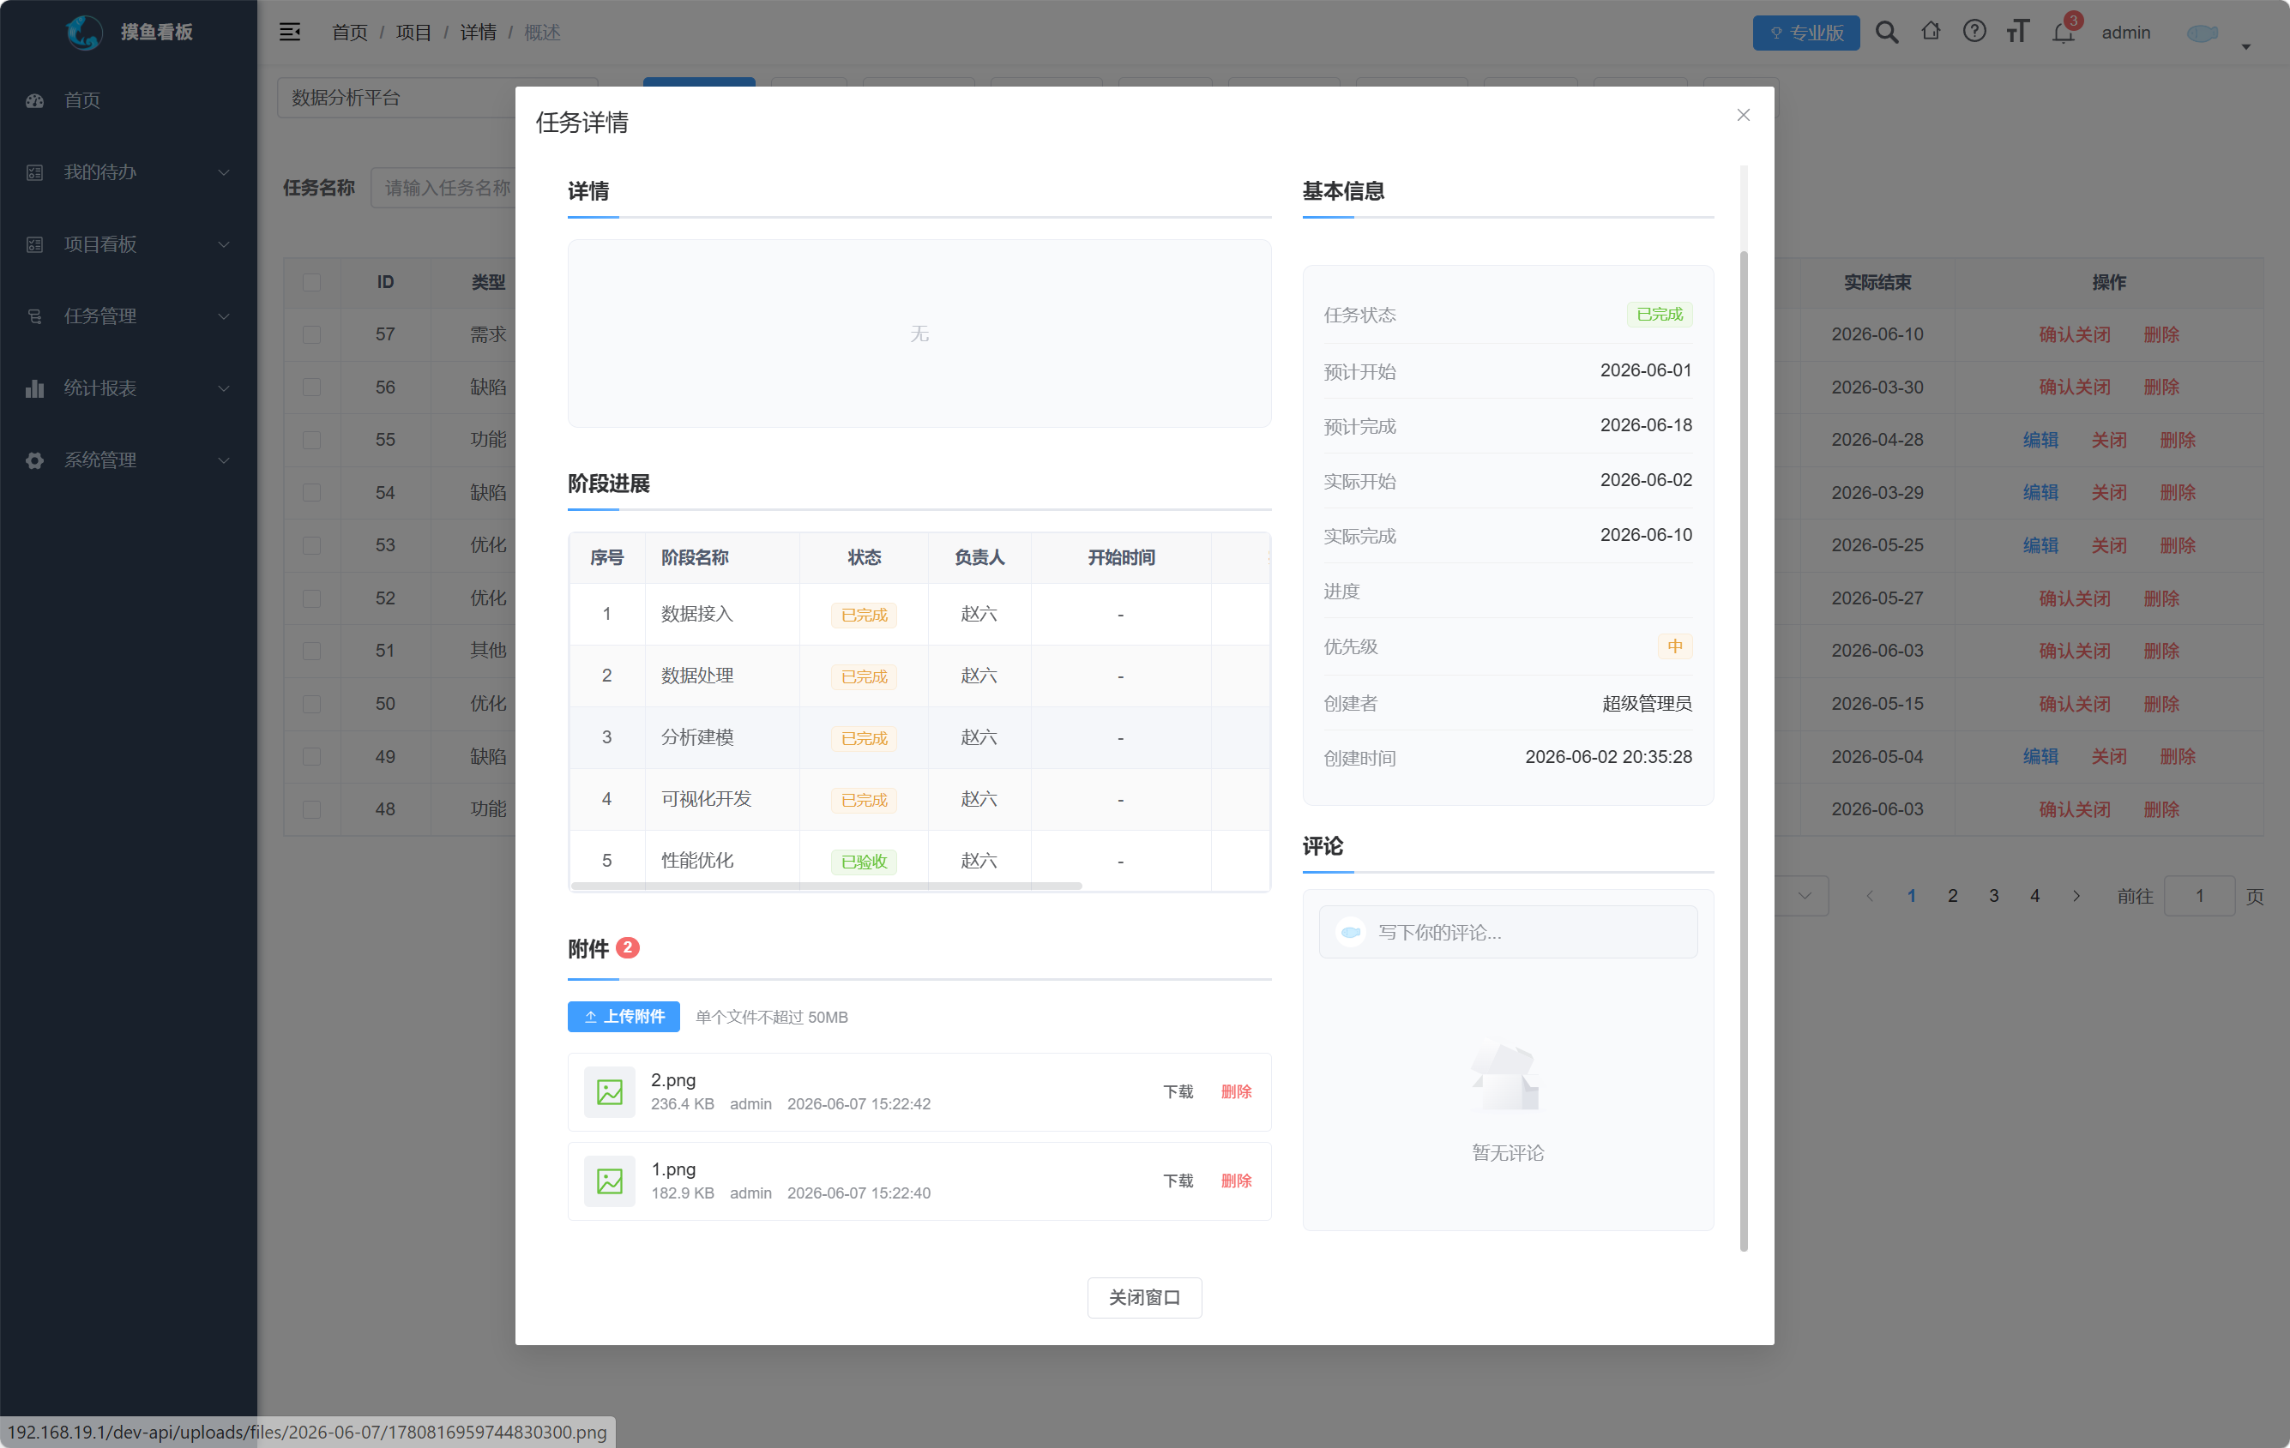This screenshot has width=2290, height=1448.
Task: Click the attachment count badge 2
Action: pyautogui.click(x=628, y=948)
